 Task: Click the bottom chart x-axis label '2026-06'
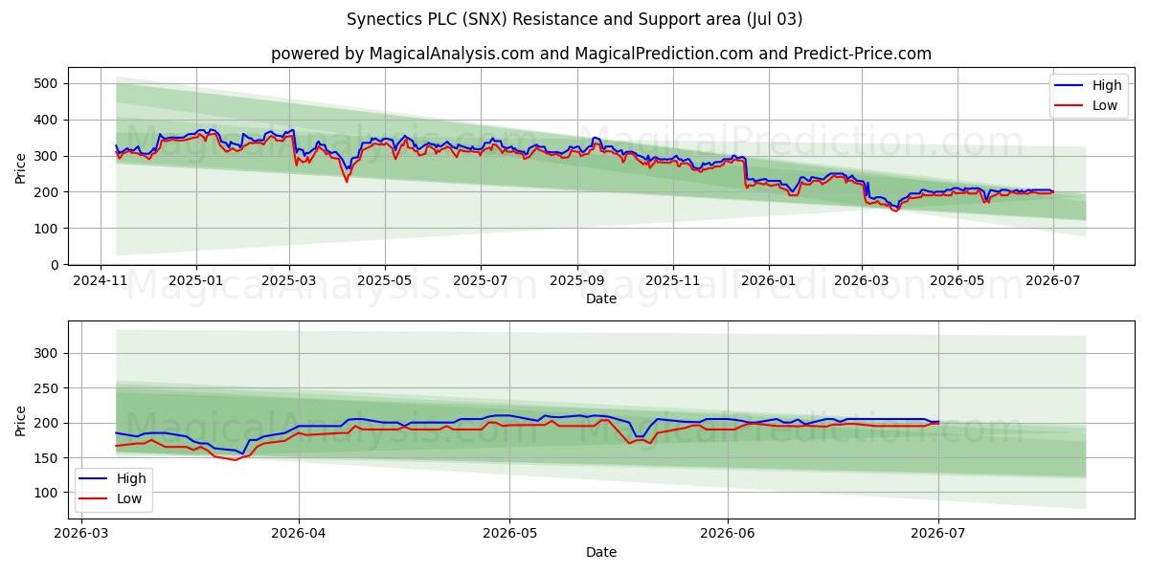tap(728, 537)
